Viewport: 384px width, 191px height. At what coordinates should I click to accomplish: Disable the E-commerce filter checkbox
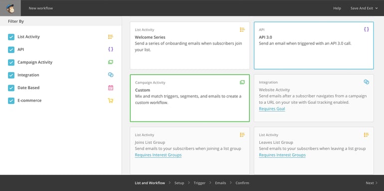click(11, 100)
